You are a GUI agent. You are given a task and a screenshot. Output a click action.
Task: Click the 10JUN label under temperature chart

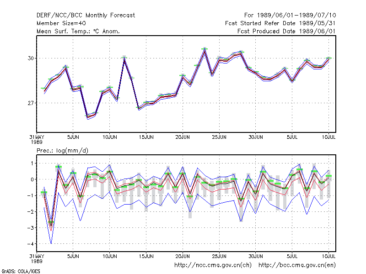click(110, 137)
